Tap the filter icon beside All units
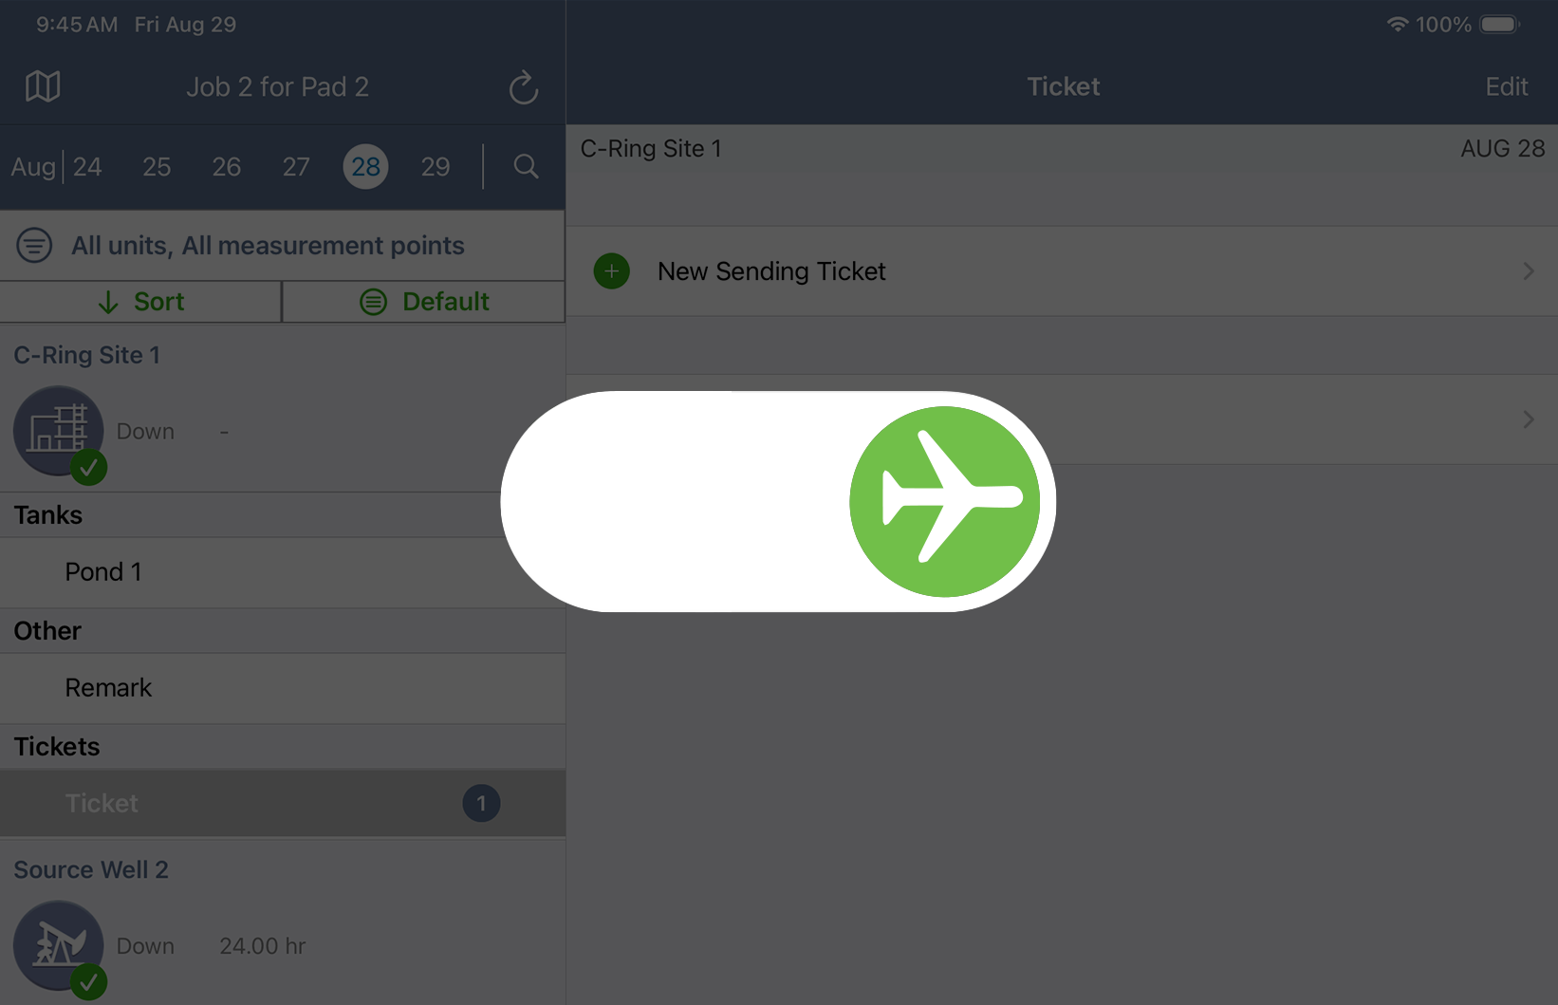The image size is (1558, 1005). pos(34,246)
